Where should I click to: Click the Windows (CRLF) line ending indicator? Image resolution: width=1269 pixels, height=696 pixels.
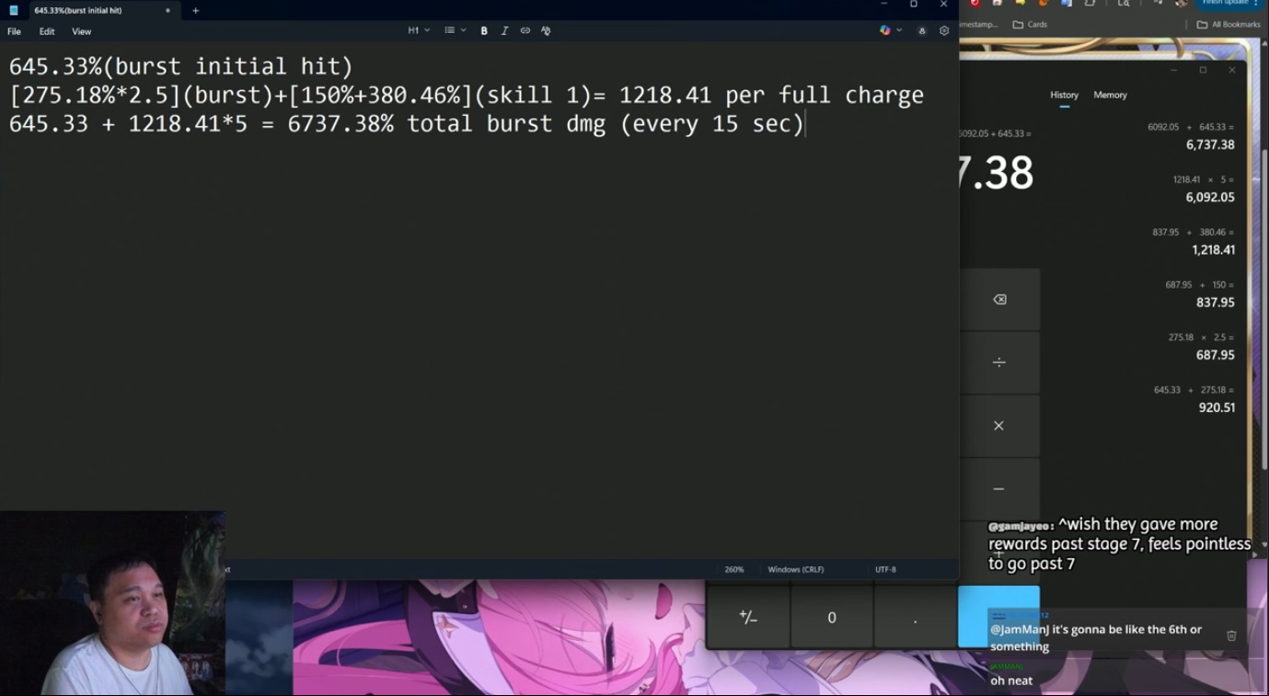pyautogui.click(x=796, y=570)
